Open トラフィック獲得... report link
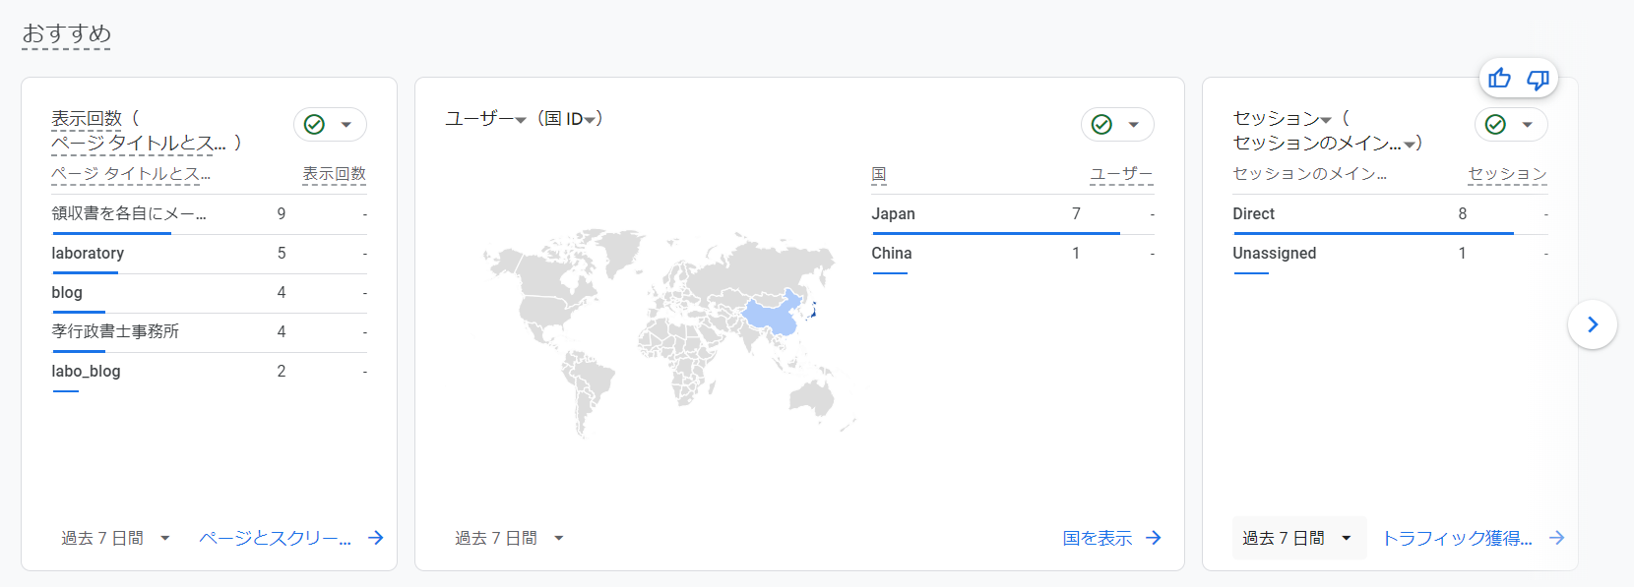The image size is (1634, 587). click(1457, 538)
